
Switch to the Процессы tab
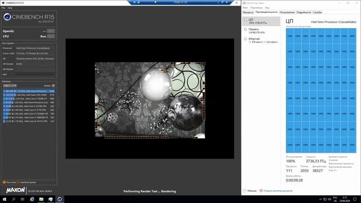coord(248,12)
